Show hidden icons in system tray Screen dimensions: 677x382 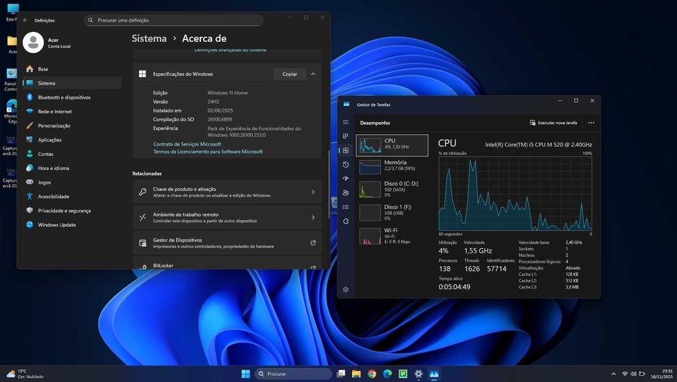(613, 374)
